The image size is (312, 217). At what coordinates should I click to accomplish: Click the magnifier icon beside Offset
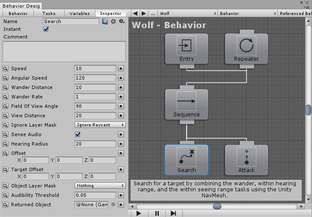tap(6, 153)
